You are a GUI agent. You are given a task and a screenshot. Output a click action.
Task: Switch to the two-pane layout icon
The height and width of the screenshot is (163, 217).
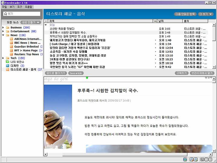[x=210, y=160]
